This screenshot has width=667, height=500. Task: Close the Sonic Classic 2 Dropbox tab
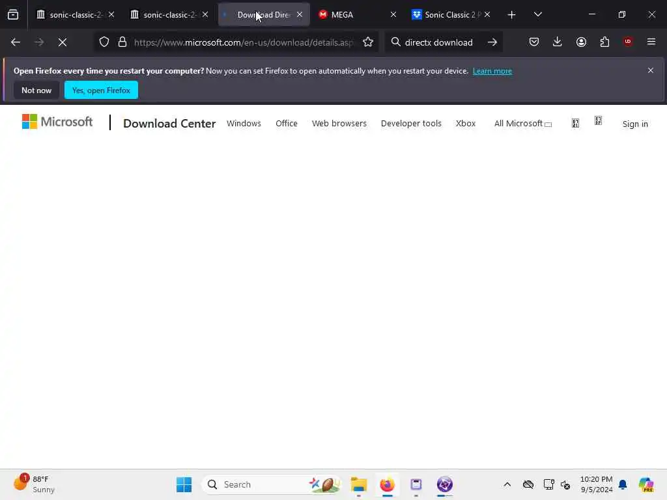[x=487, y=14]
